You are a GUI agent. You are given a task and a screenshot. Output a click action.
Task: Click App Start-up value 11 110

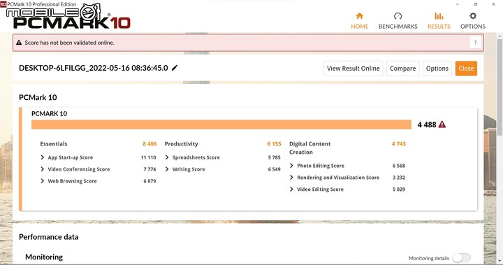click(x=148, y=157)
